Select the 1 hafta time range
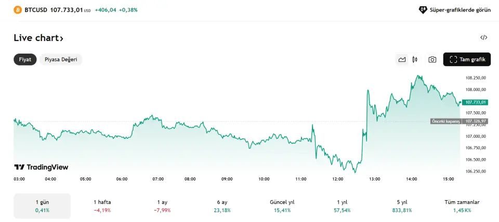Viewport: 499px width, 222px height. tap(102, 206)
